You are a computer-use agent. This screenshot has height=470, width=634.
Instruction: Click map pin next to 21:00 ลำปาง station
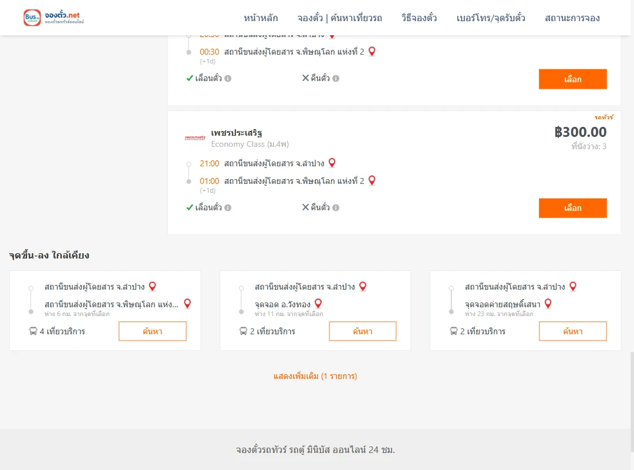(332, 163)
